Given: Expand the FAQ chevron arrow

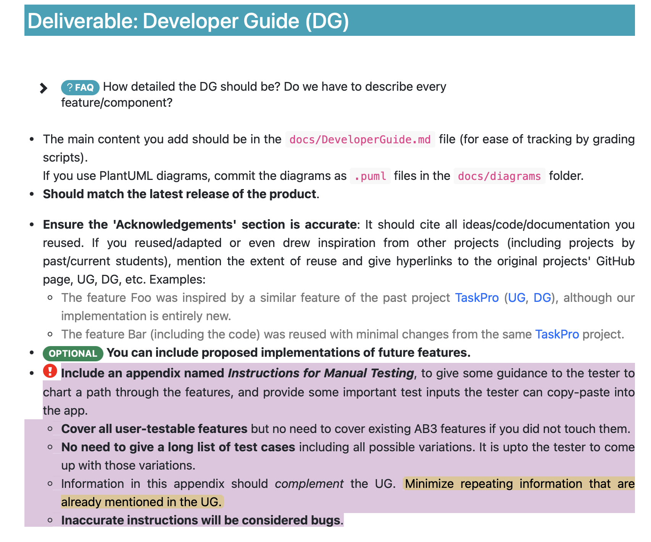Looking at the screenshot, I should (x=44, y=88).
